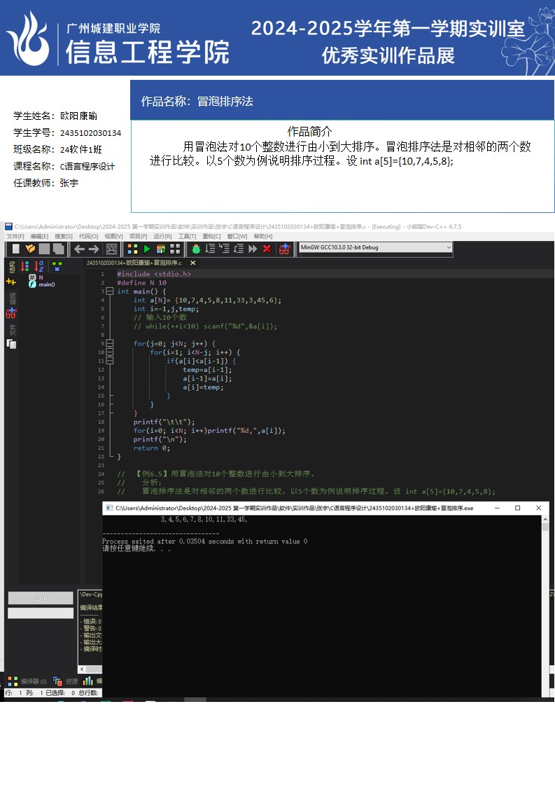Stop execution with the red X icon
555x786 pixels.
click(x=267, y=249)
